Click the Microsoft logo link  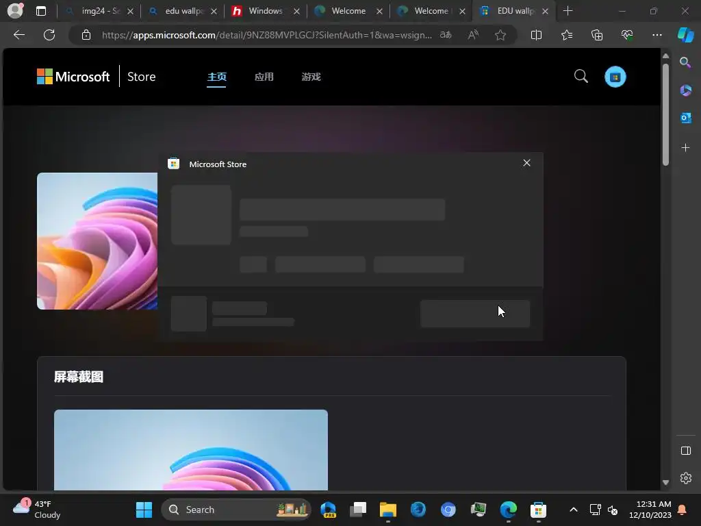pos(73,77)
